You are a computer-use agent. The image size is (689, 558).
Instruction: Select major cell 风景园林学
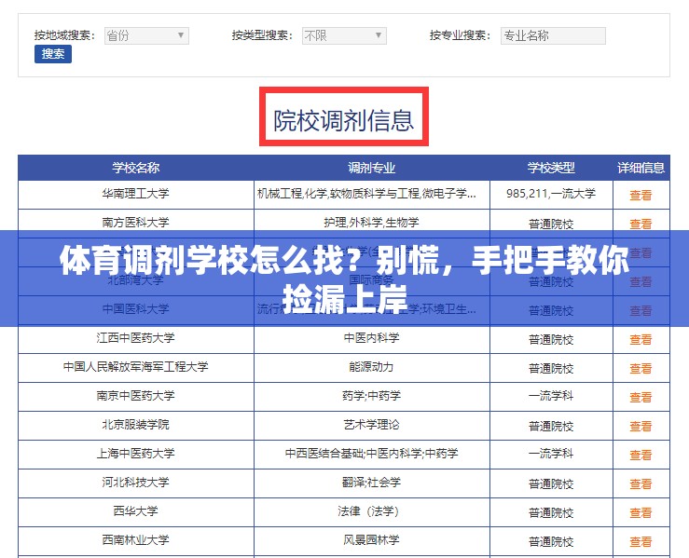coord(372,540)
